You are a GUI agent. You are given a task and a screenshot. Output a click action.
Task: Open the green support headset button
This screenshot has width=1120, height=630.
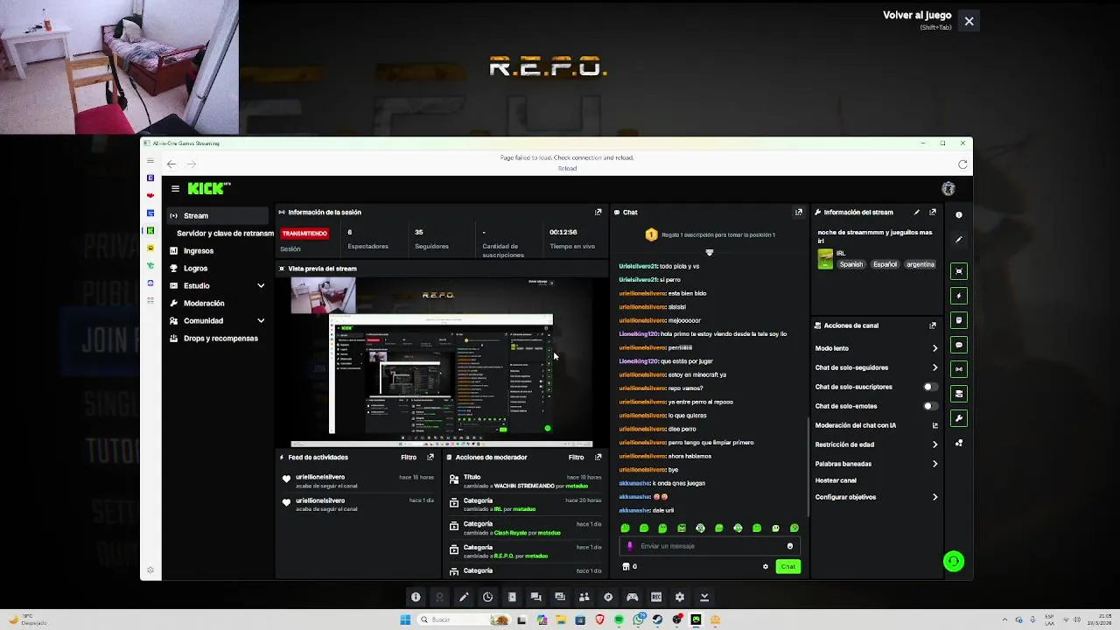[954, 562]
